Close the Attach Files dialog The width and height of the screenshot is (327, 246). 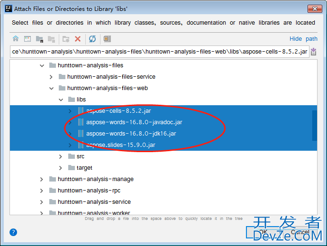[315, 9]
